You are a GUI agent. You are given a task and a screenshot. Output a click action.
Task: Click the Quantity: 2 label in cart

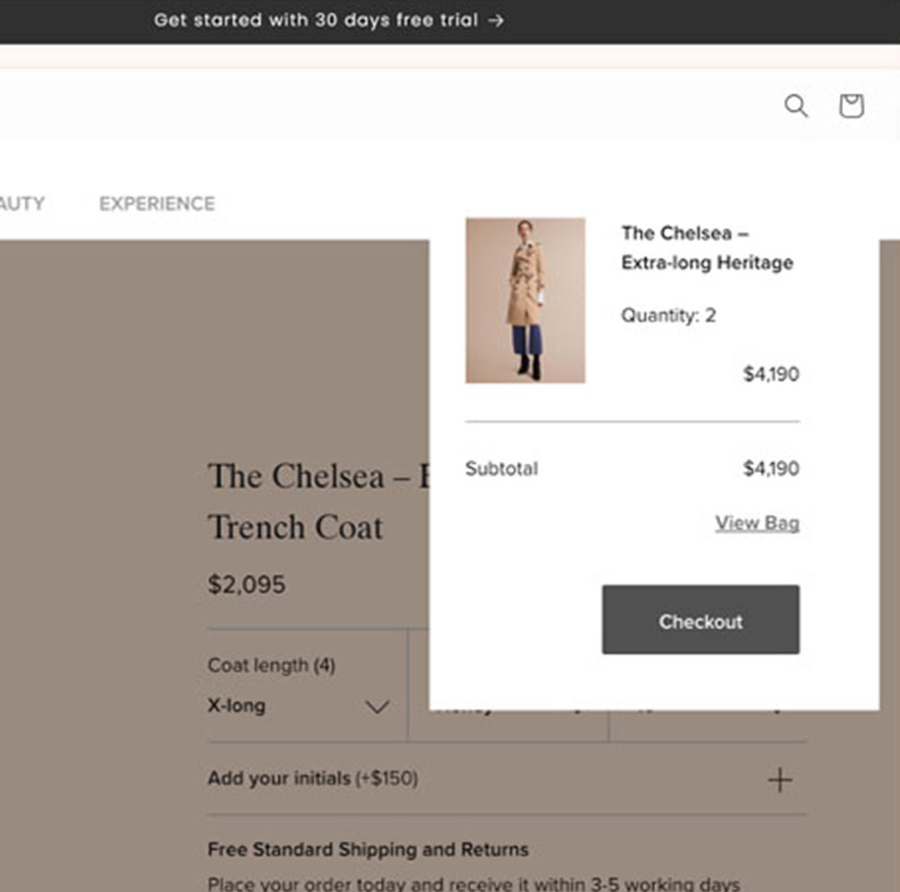click(x=668, y=315)
